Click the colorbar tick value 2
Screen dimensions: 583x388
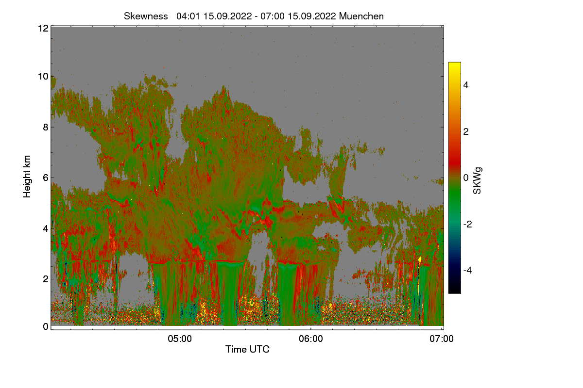(x=466, y=131)
